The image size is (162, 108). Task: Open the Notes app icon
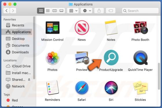coord(111,28)
